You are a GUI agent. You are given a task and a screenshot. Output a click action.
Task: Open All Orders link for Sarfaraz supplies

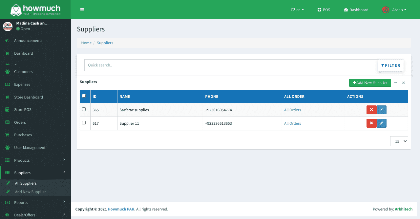293,110
